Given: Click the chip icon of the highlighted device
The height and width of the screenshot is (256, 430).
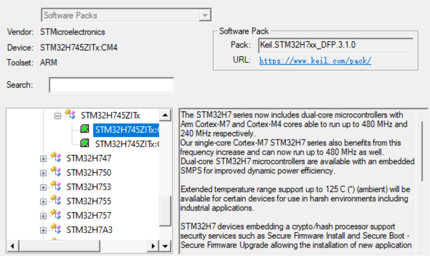Looking at the screenshot, I should (85, 129).
